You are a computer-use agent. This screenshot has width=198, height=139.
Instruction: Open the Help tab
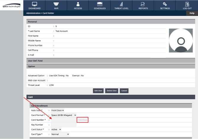click(x=192, y=13)
